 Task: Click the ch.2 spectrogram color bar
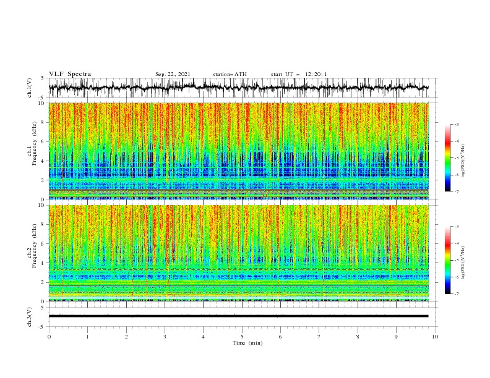[x=447, y=260]
